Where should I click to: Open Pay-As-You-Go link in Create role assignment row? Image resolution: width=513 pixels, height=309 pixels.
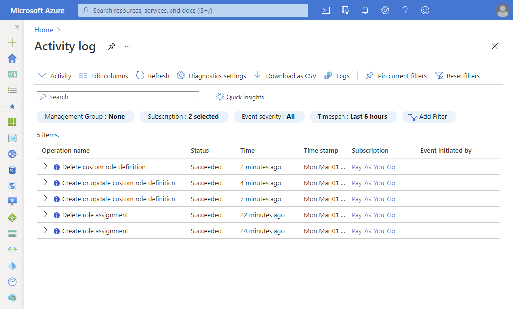pyautogui.click(x=373, y=231)
